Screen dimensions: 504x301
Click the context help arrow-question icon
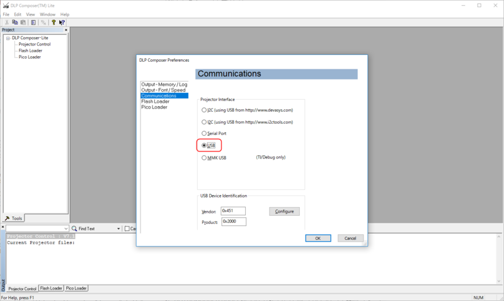coord(62,22)
